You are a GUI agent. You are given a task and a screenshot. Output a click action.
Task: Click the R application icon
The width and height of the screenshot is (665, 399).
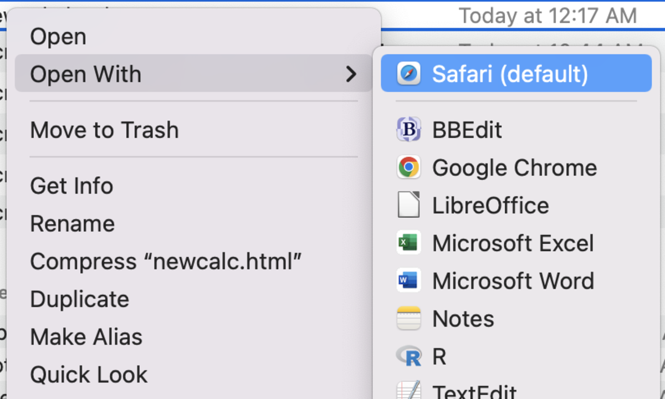[x=408, y=356]
